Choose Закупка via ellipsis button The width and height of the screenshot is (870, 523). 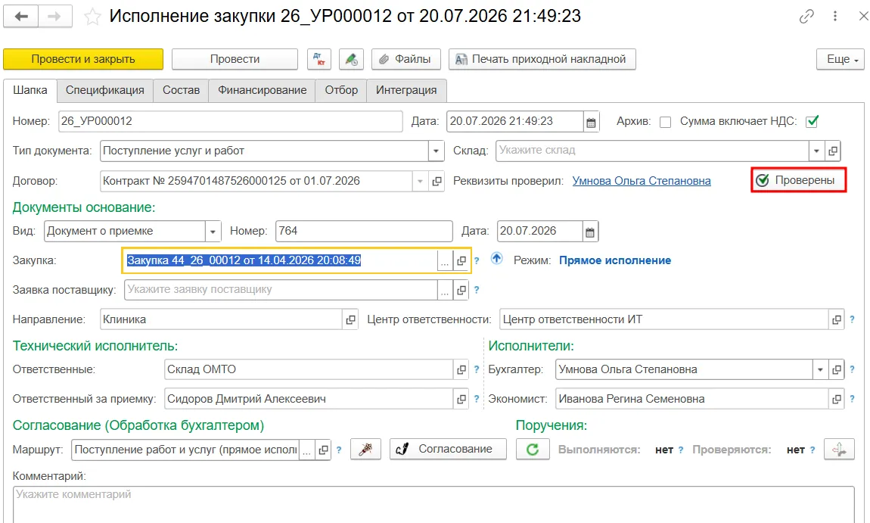click(x=444, y=261)
